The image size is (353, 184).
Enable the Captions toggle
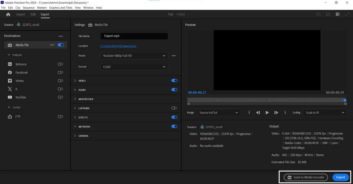(x=174, y=108)
